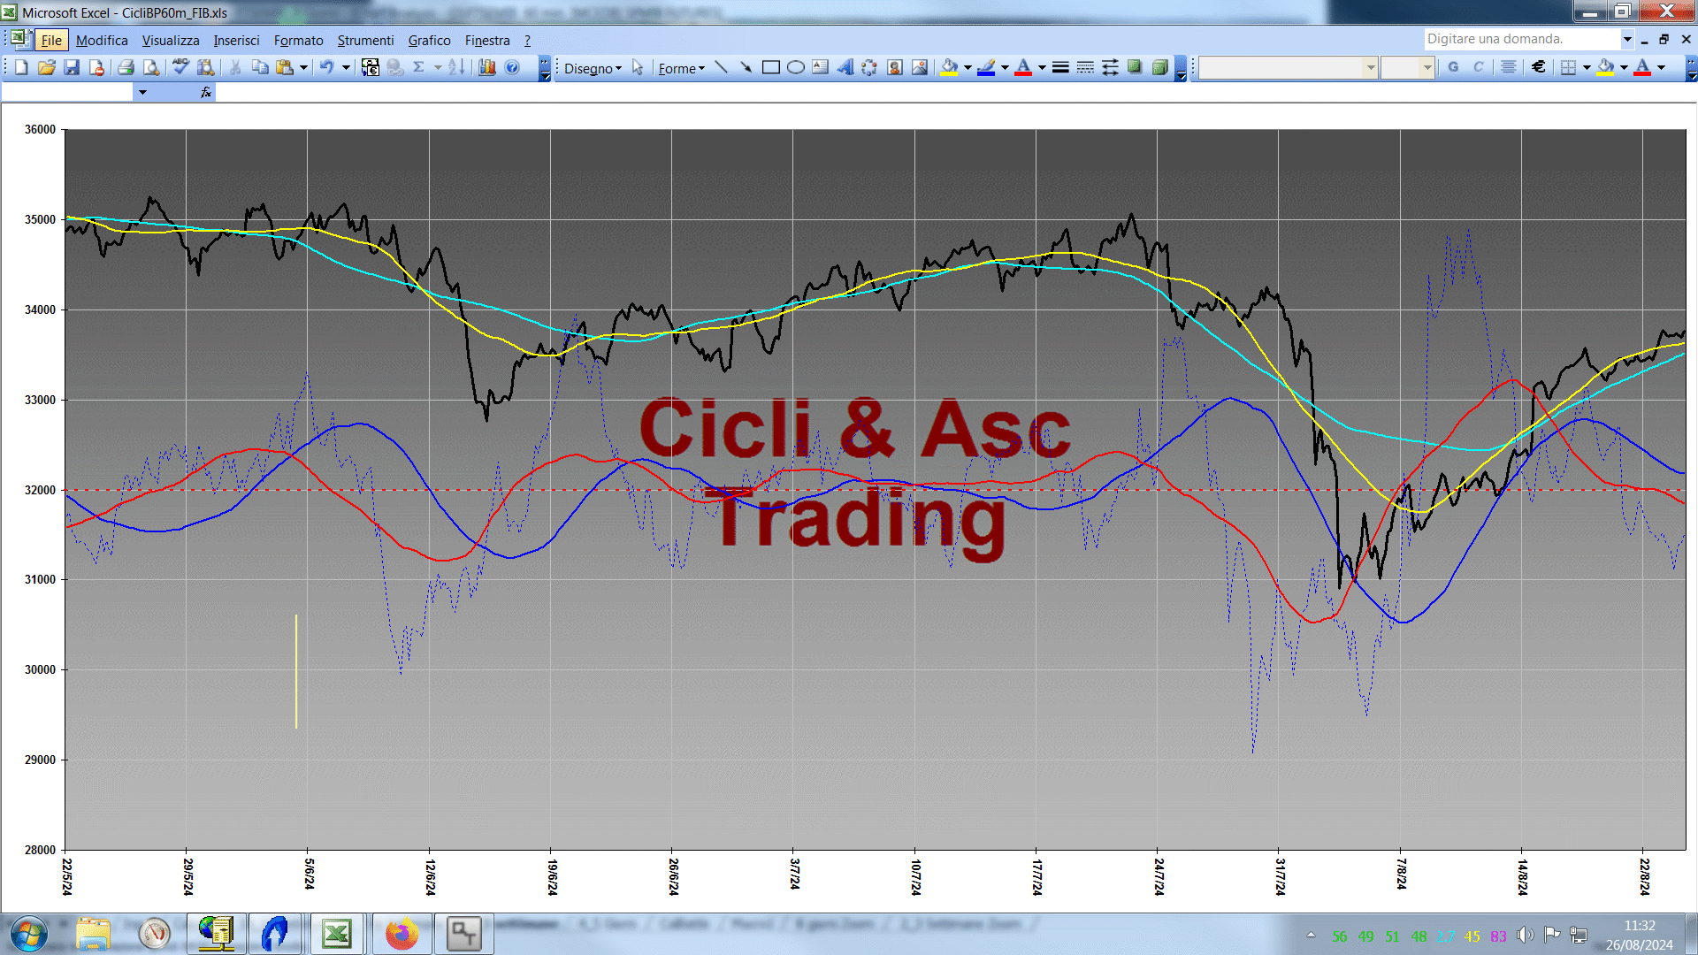Click the 3-D Style icon

point(1159,67)
